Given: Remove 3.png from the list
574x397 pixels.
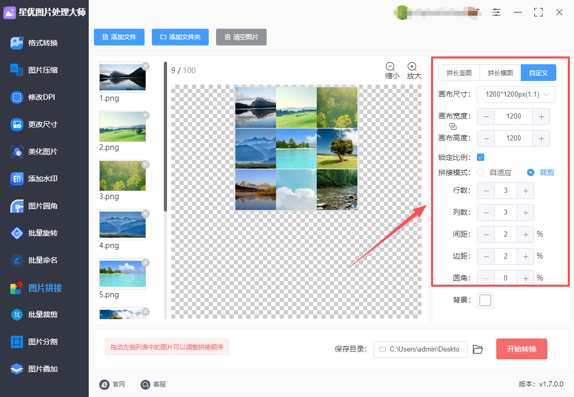Looking at the screenshot, I should [x=146, y=164].
